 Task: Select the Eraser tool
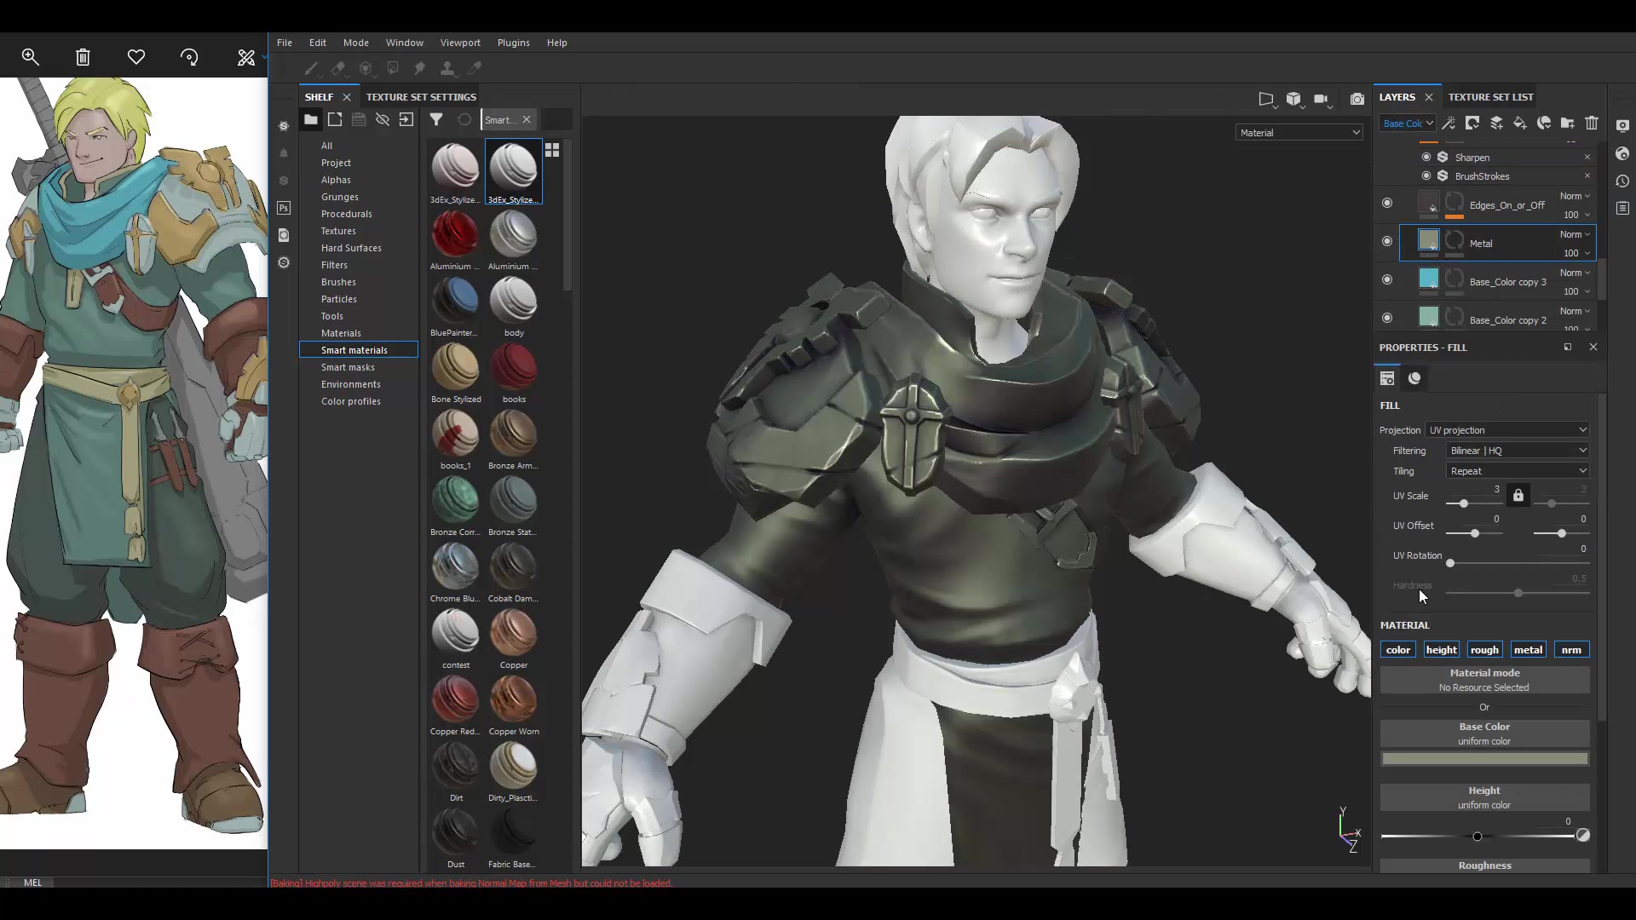click(339, 68)
